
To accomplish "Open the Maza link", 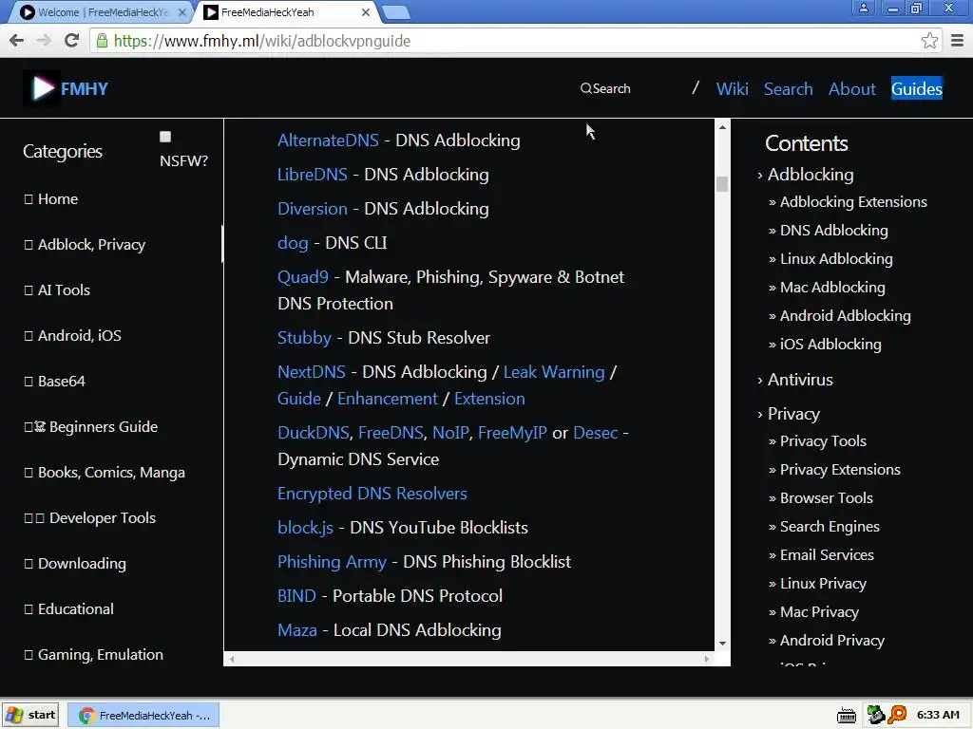I will pos(297,630).
